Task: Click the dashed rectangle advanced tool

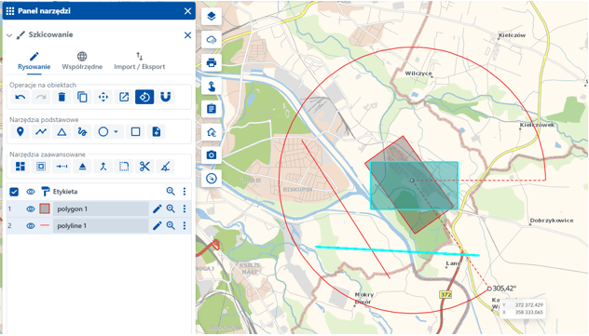Action: [x=124, y=167]
